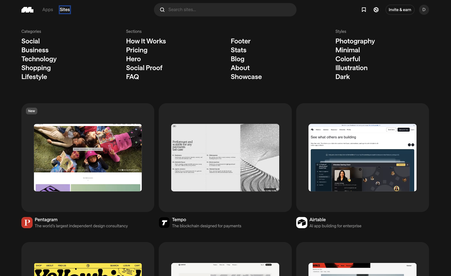View the Airtable site preview thumbnail

[x=362, y=157]
